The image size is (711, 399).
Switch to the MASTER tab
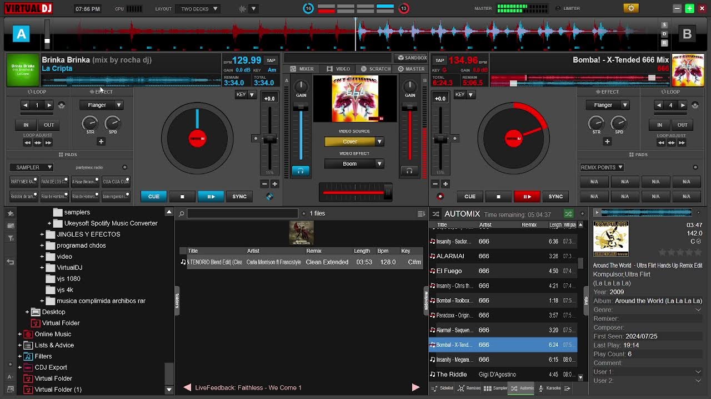pos(411,69)
